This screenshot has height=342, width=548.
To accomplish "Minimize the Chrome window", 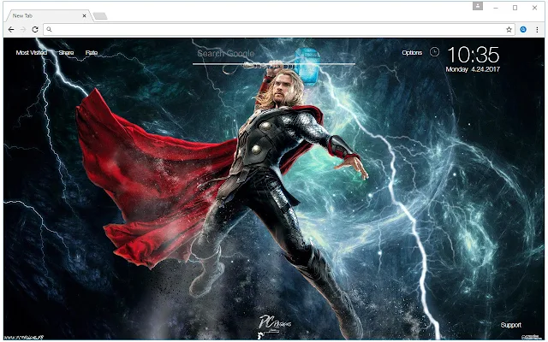I will [496, 8].
